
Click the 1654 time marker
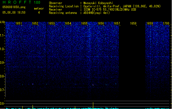point(68,23)
